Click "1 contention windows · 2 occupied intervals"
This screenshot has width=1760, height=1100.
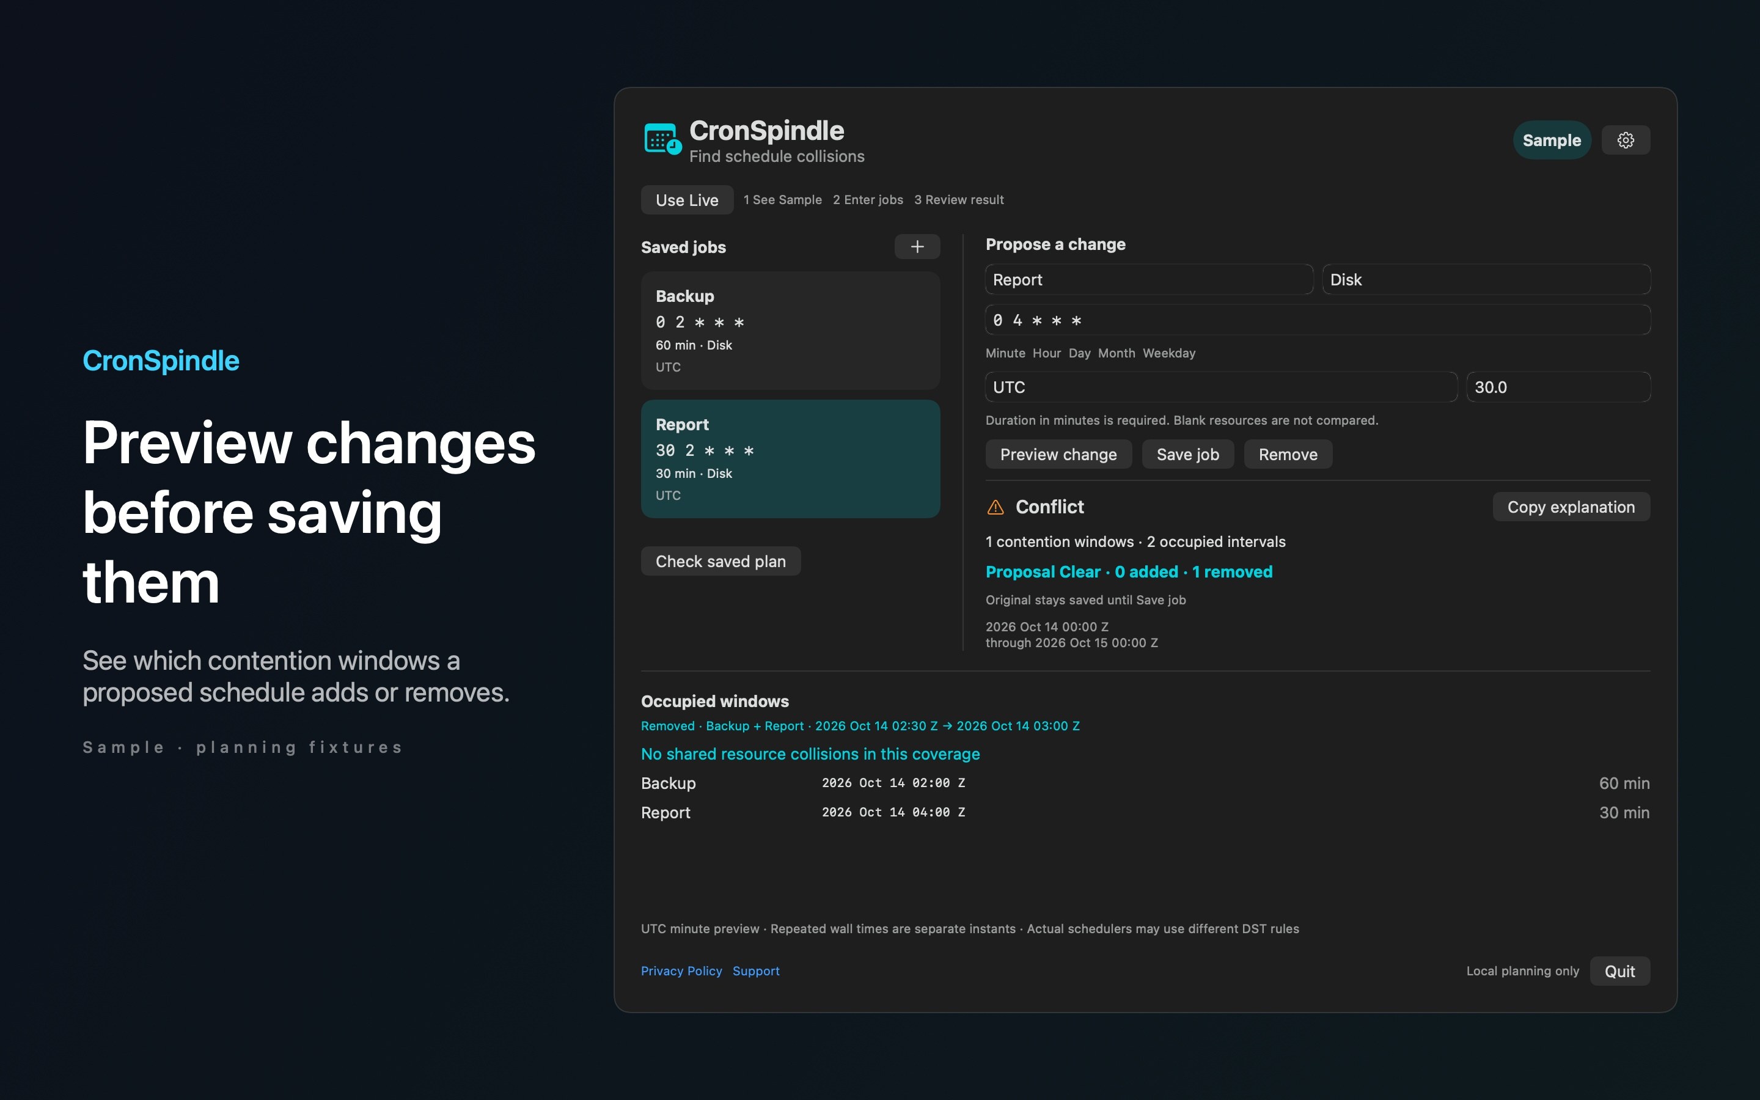click(x=1135, y=542)
